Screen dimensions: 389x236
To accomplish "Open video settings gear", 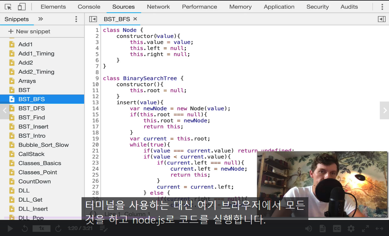I will pos(351,228).
